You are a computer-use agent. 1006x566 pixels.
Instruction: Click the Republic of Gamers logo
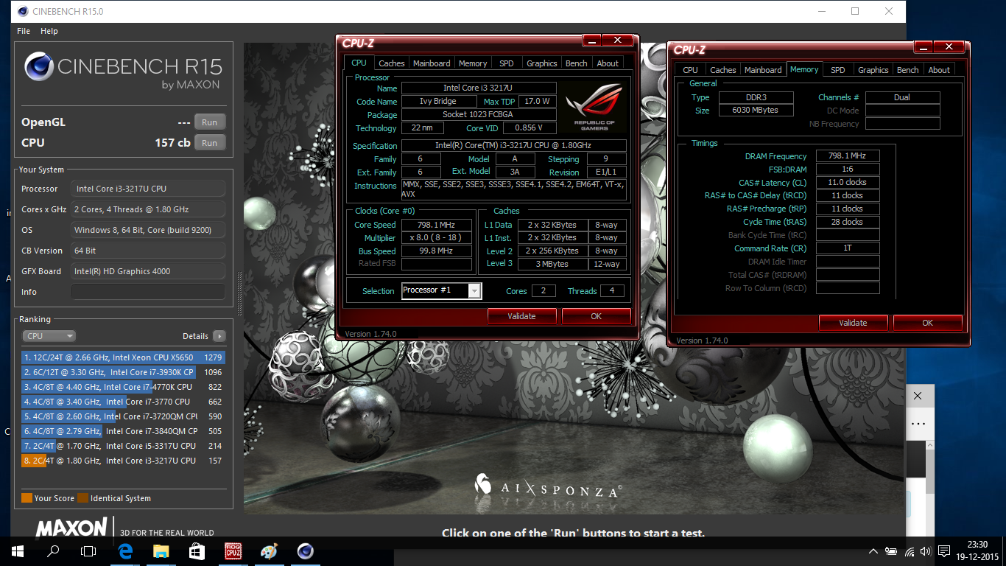pos(594,107)
